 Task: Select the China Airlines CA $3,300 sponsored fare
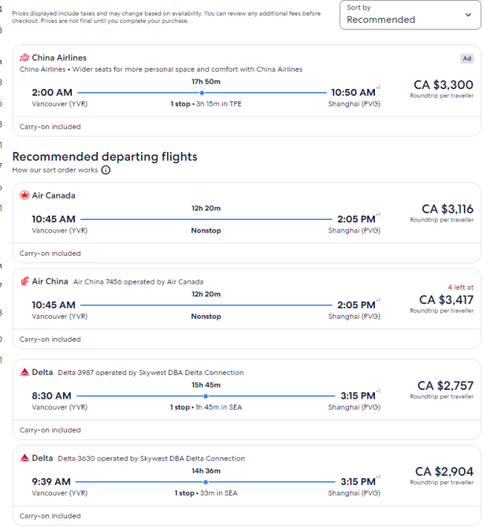(441, 85)
